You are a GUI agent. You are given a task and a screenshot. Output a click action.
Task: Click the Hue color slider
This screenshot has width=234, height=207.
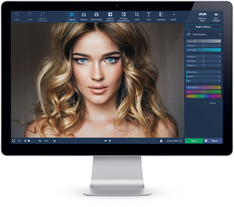click(x=204, y=96)
